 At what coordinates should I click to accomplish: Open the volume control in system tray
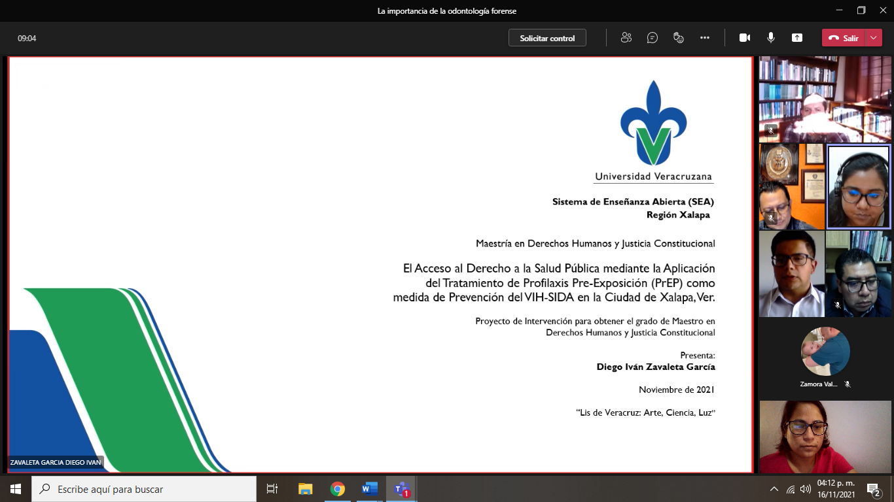(x=806, y=489)
